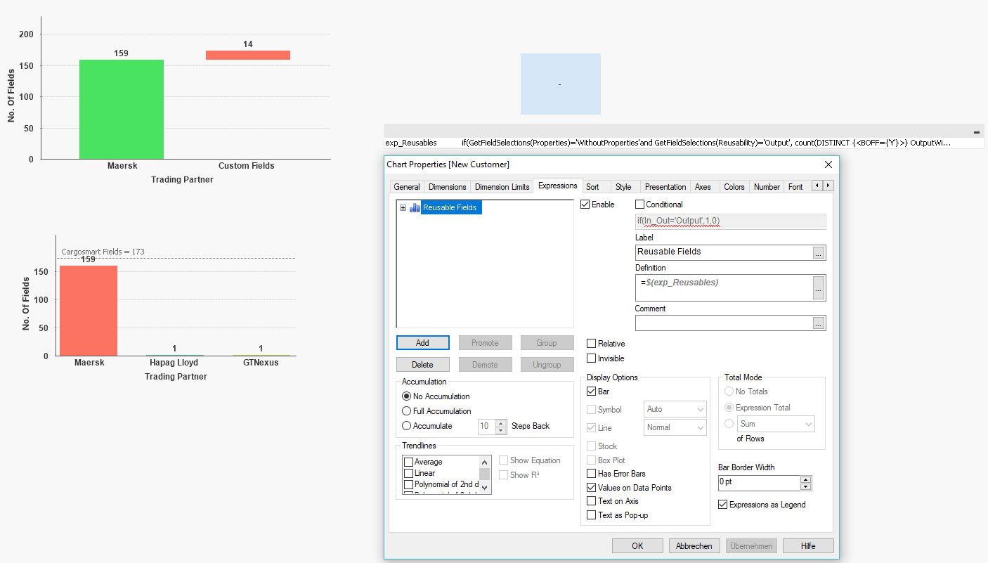
Task: Open the Definition expression editor ellipsis button
Action: [x=819, y=287]
